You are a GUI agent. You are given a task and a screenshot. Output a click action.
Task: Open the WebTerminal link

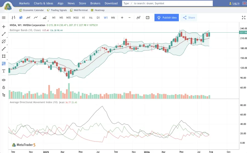(x=79, y=10)
